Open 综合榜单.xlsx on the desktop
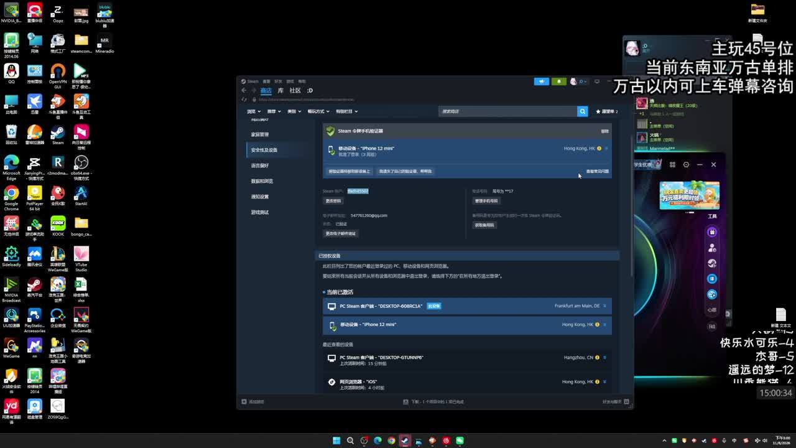 pos(81,290)
